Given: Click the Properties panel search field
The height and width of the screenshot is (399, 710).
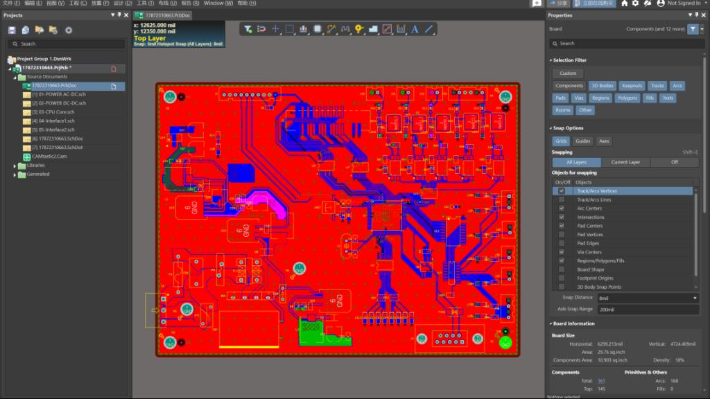Looking at the screenshot, I should point(624,43).
